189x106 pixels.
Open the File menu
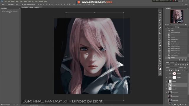[6, 1]
